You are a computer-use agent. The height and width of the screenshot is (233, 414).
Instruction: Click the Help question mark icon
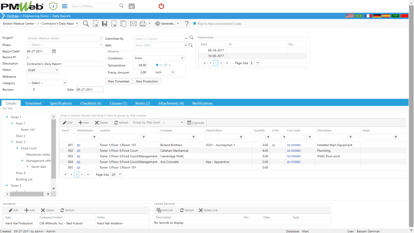coord(187,24)
